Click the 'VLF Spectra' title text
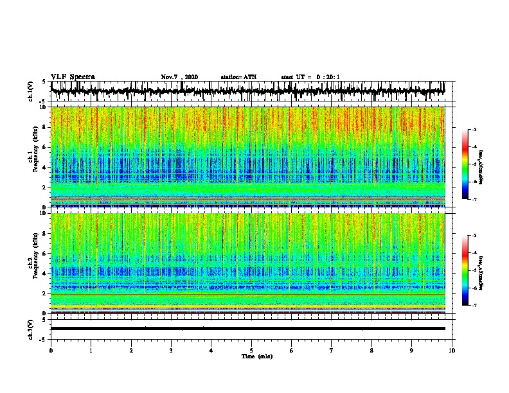 tap(73, 77)
